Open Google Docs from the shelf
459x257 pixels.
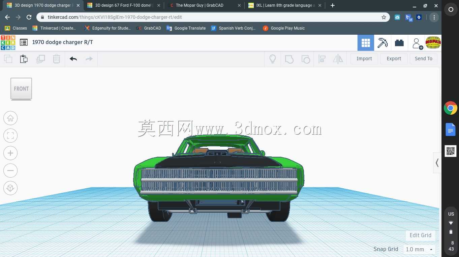[451, 130]
